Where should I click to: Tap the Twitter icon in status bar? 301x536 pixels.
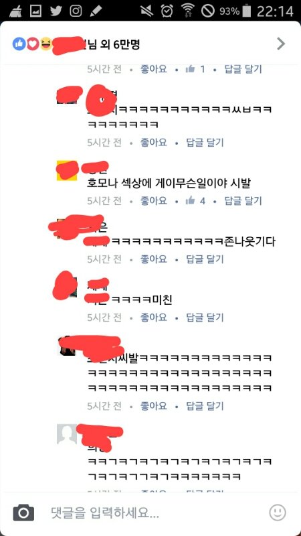(x=56, y=11)
